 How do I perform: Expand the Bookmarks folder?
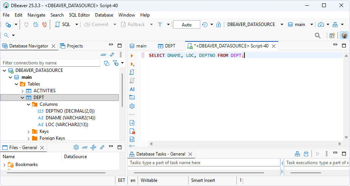tap(4, 165)
